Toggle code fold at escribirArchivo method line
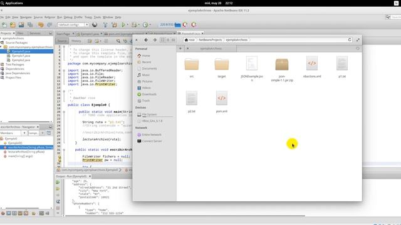Screen dimensions: 401x225 click(64, 150)
